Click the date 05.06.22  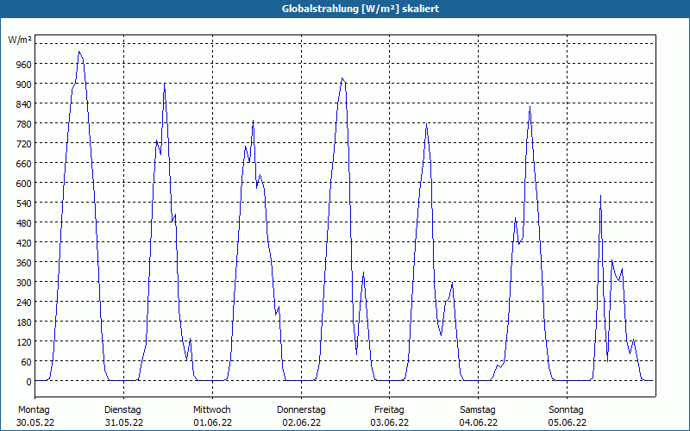568,422
